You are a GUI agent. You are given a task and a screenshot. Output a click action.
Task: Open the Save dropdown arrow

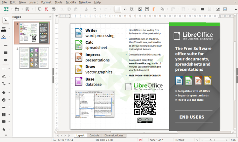click(33, 9)
